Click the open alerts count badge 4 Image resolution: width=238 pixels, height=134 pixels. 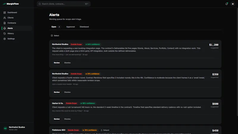[59, 27]
